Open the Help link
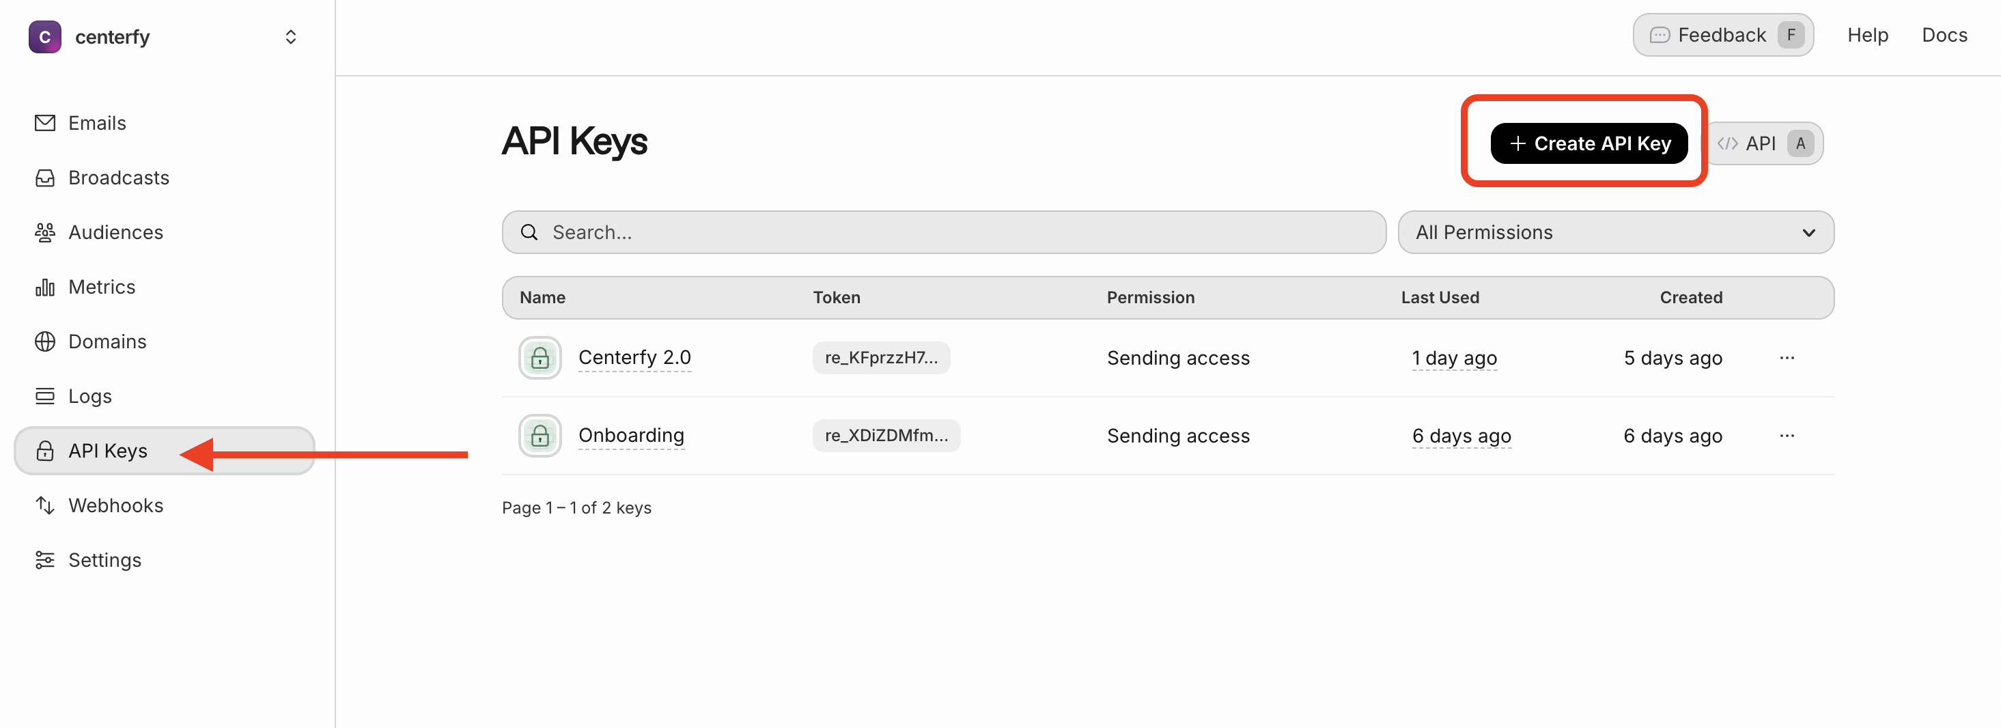Viewport: 2001px width, 728px height. tap(1866, 35)
